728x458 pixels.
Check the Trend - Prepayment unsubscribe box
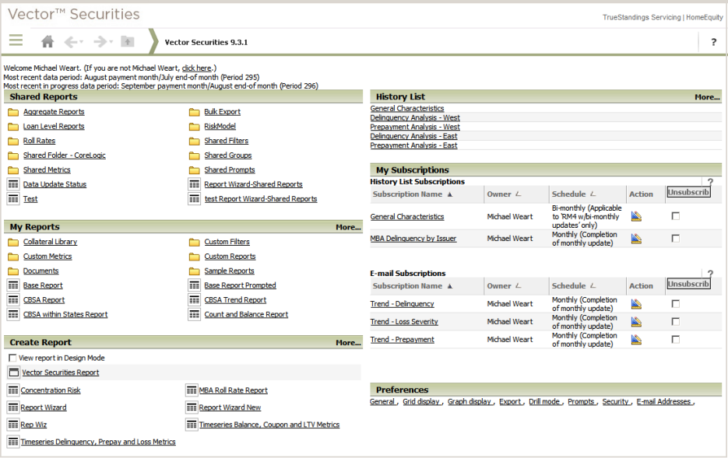pyautogui.click(x=676, y=339)
